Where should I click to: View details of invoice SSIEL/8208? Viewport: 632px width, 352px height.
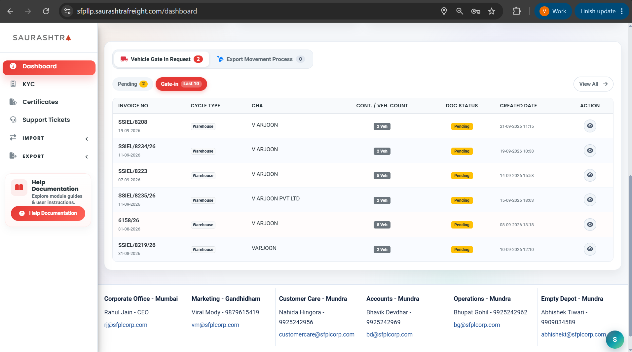590,126
